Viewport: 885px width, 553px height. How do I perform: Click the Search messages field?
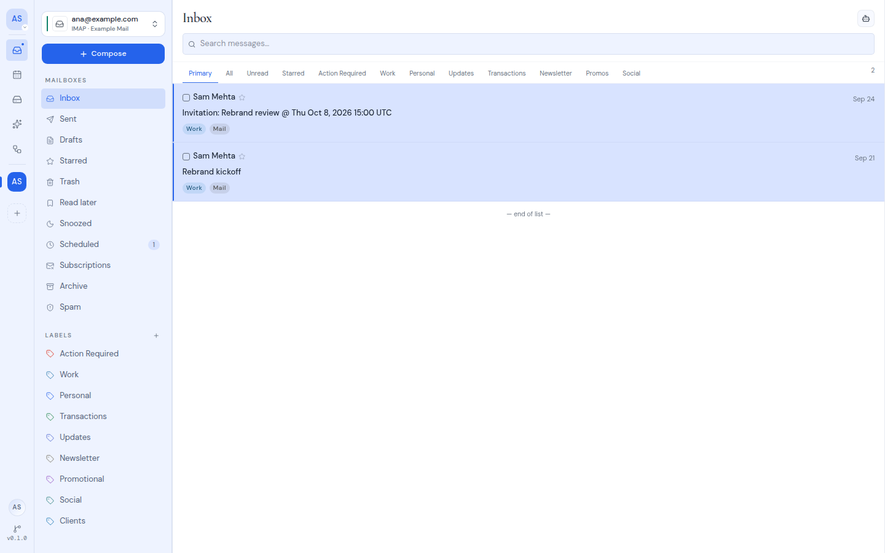pos(529,44)
